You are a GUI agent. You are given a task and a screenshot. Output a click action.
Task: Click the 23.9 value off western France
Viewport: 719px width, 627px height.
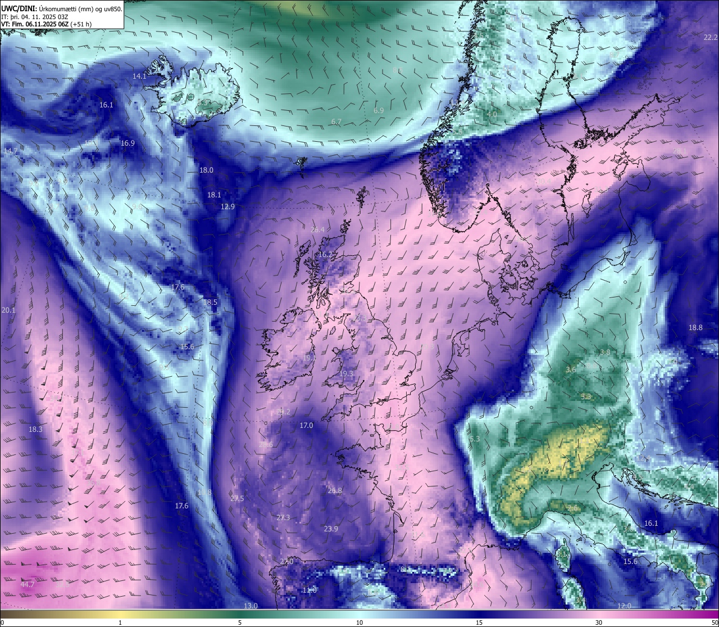pos(331,529)
